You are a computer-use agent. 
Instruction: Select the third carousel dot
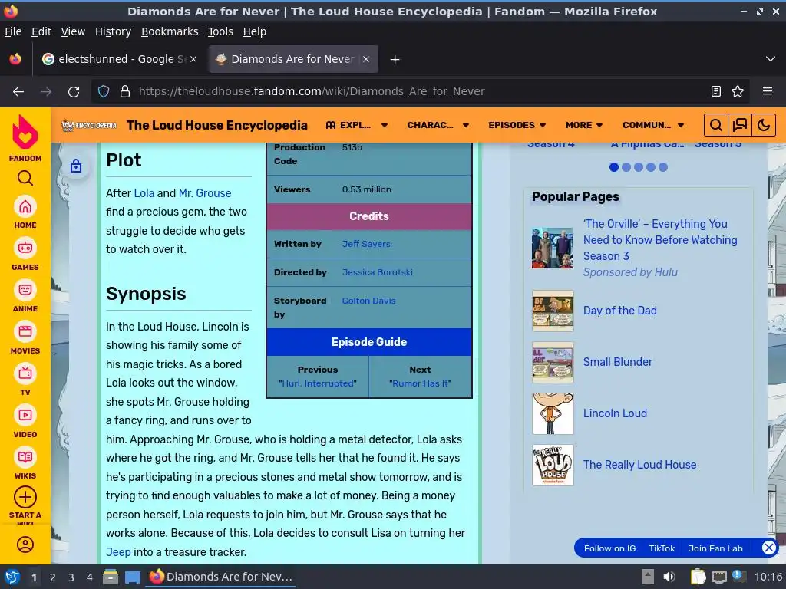(x=638, y=167)
